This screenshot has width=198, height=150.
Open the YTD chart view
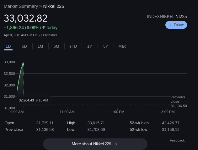tap(73, 46)
